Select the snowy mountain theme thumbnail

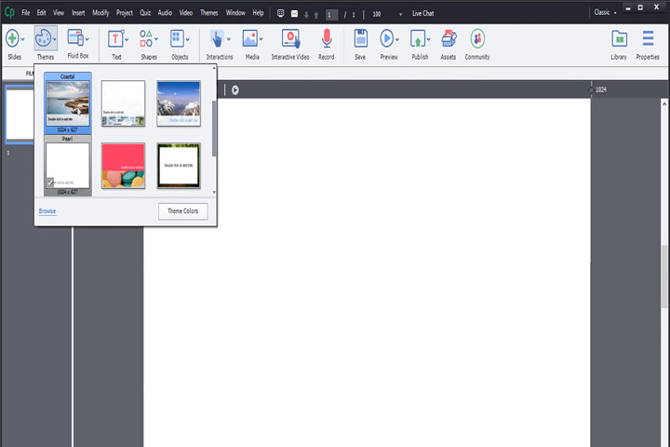179,103
